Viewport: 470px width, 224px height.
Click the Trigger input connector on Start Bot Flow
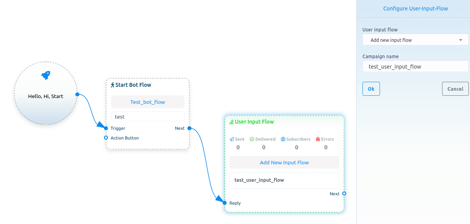point(106,128)
